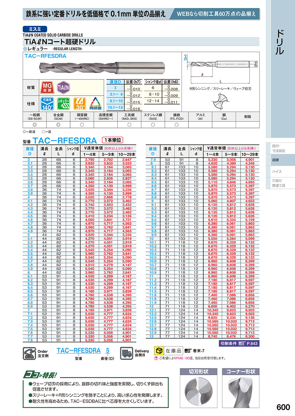Click the purple TiAlN coating icon
Image resolution: width=295 pixels, height=416 pixels.
tap(63, 88)
